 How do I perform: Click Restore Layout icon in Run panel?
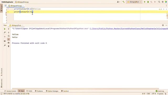[x=5, y=41]
